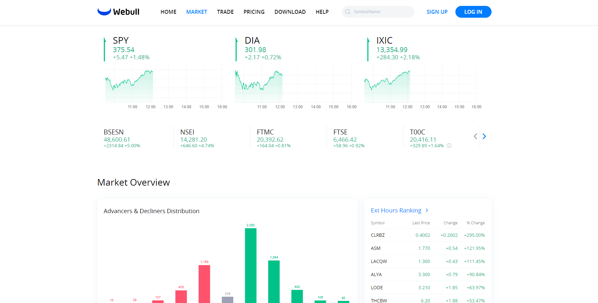598x303 pixels.
Task: Open the LODE ranking row
Action: click(428, 288)
